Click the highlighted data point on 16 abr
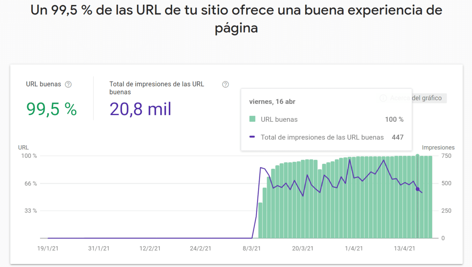 [x=418, y=189]
